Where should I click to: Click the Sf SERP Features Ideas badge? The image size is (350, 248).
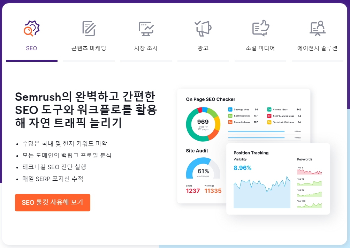point(269,116)
